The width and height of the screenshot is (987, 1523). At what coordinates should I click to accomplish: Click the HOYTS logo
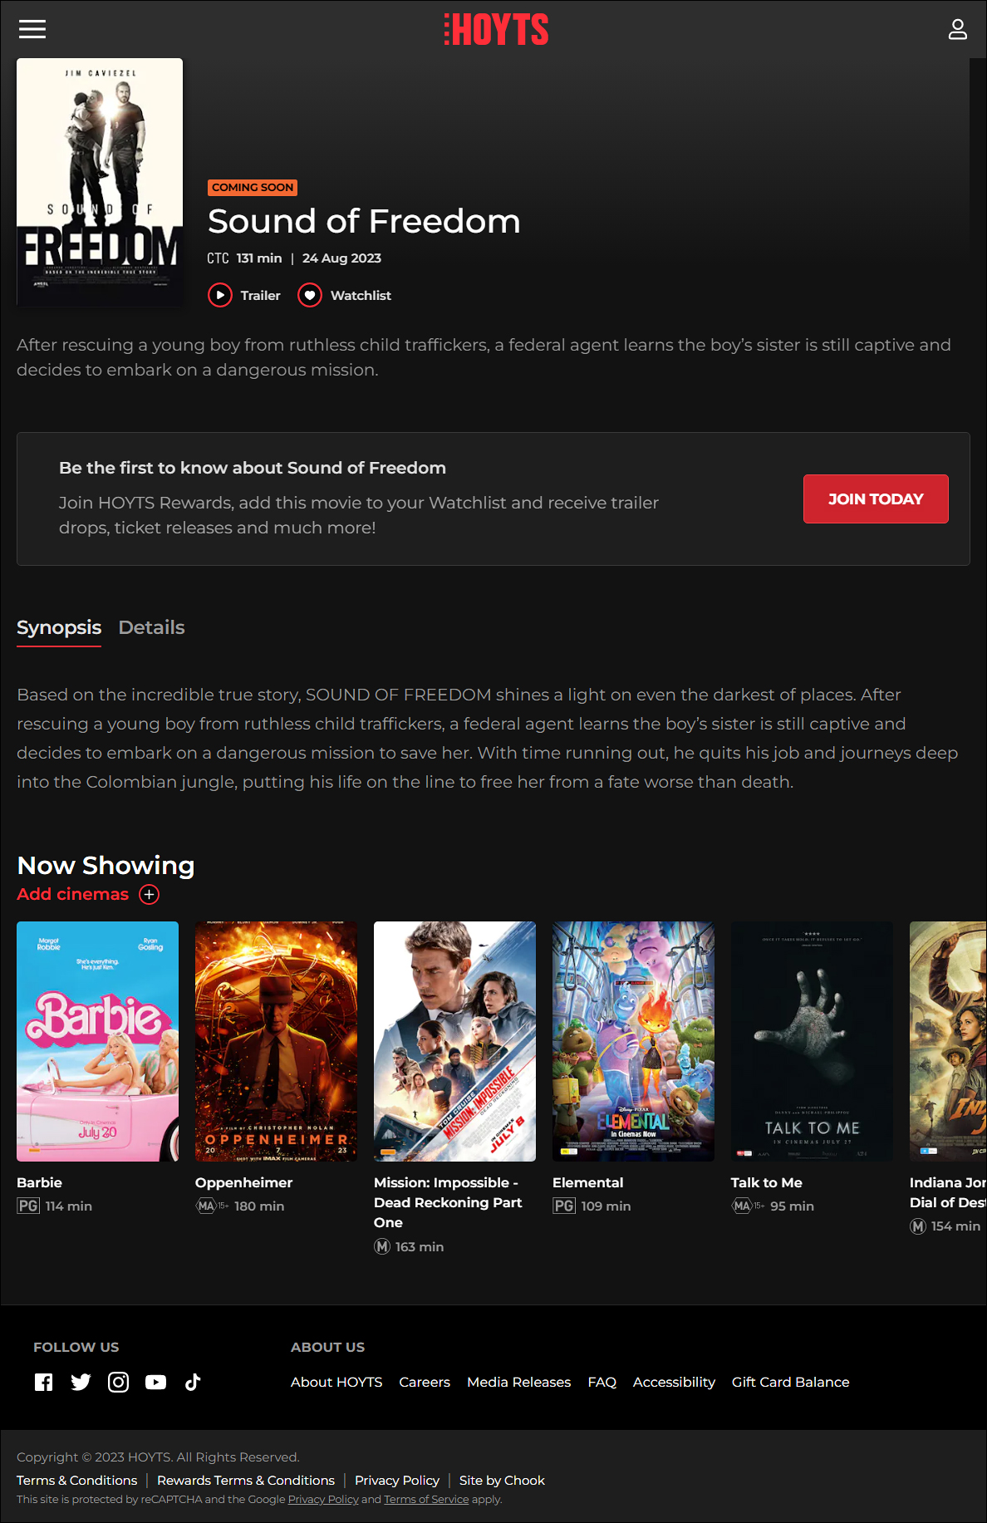pyautogui.click(x=496, y=29)
